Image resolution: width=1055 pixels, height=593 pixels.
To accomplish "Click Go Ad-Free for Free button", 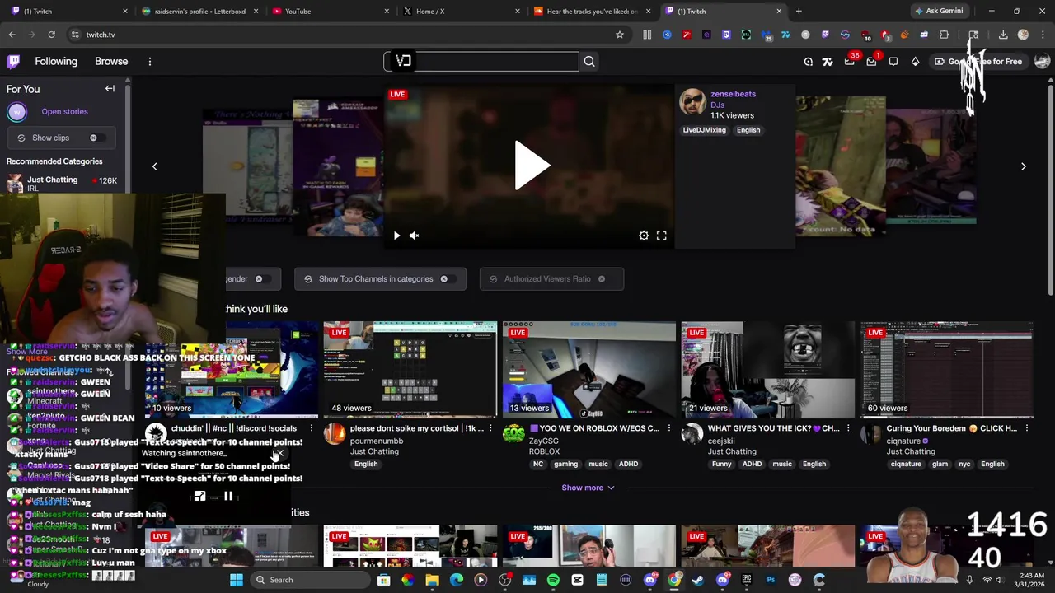I will tap(978, 62).
